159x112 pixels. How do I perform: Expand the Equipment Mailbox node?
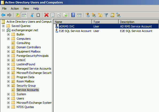(8, 51)
